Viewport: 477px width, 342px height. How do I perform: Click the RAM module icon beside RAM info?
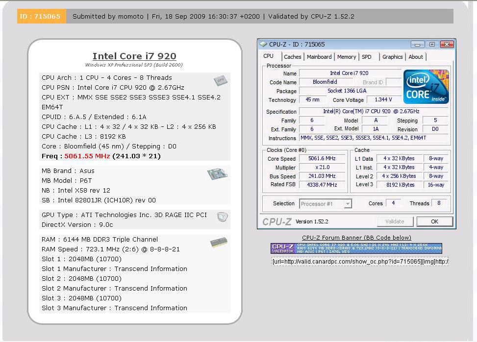(x=219, y=242)
